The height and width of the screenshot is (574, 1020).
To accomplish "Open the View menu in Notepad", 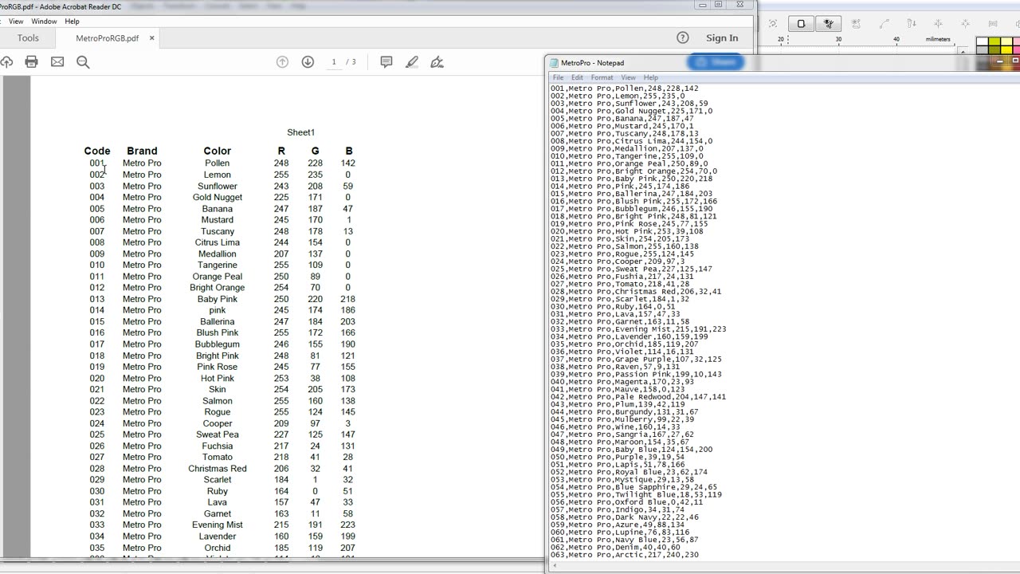I will [x=628, y=77].
